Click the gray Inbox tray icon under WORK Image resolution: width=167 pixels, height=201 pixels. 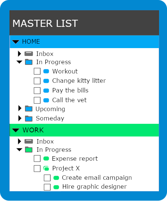(x=29, y=141)
